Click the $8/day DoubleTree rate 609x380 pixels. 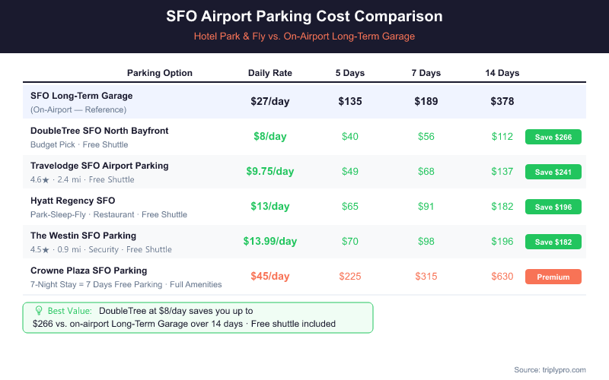[x=270, y=137]
